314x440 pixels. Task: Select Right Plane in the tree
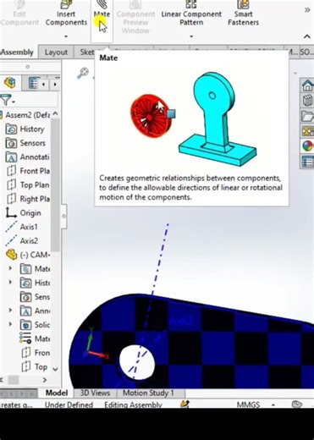coord(28,199)
